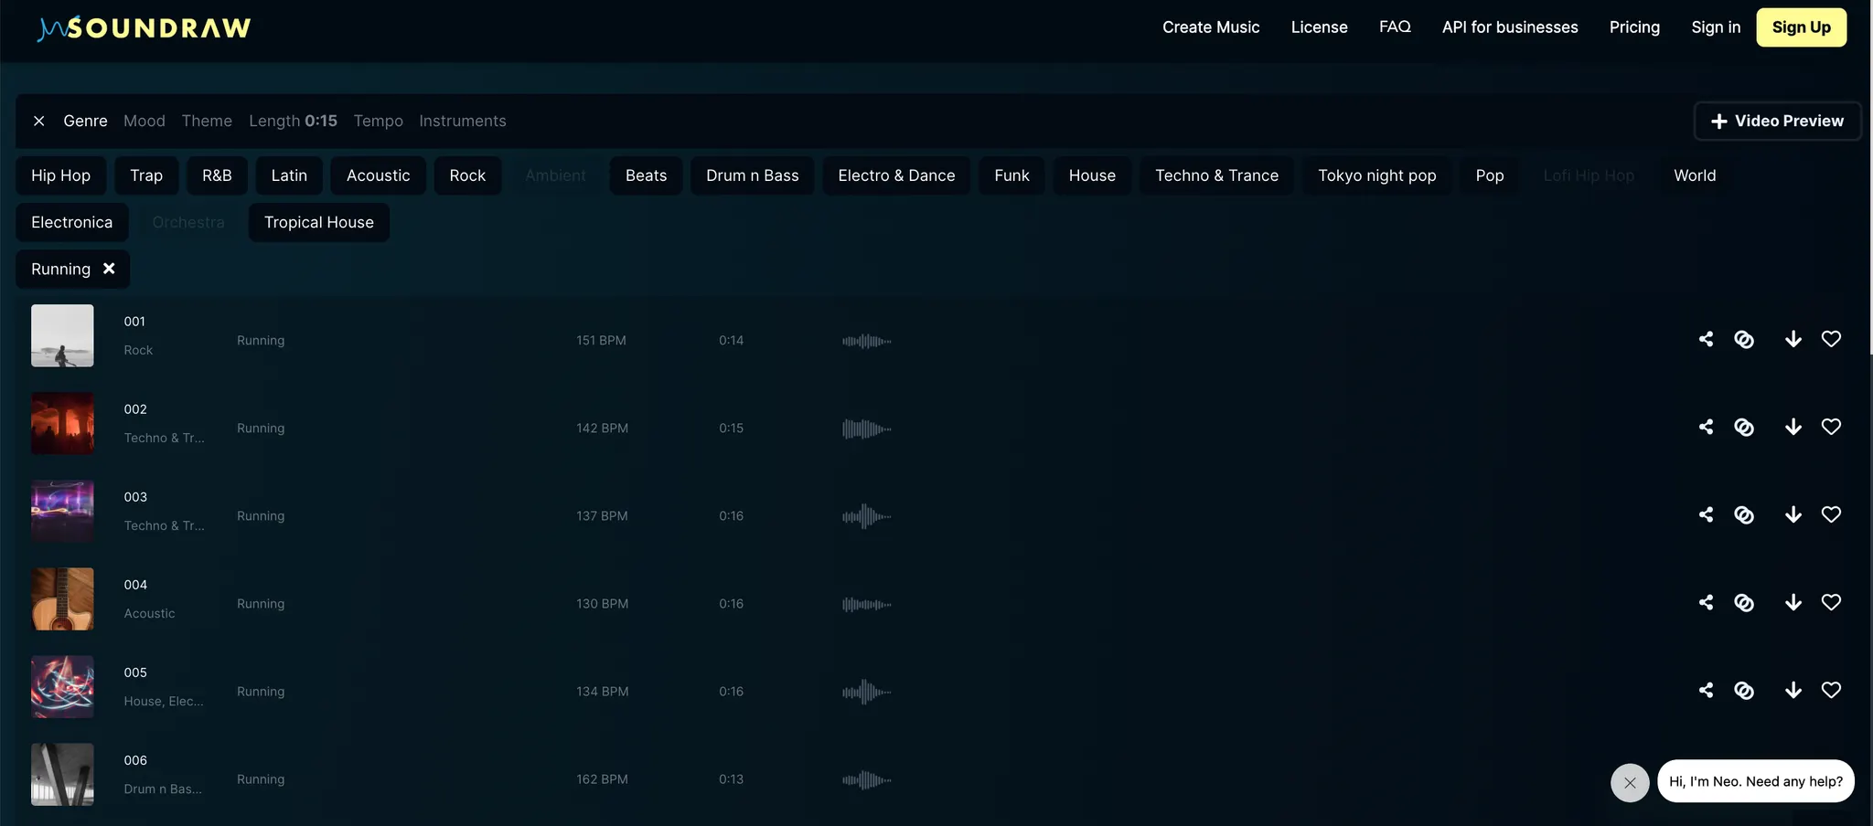Viewport: 1873px width, 826px height.
Task: Copy link icon for track 004
Action: 1744,602
